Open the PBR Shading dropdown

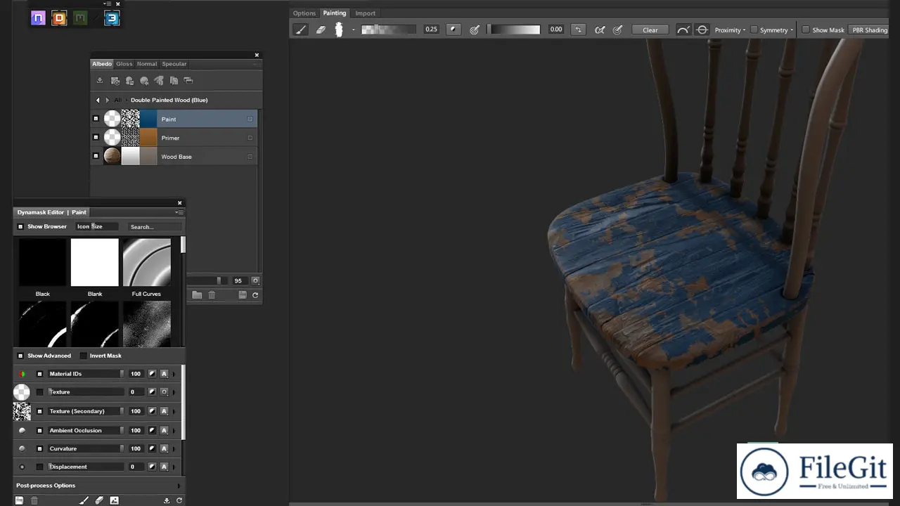click(870, 30)
